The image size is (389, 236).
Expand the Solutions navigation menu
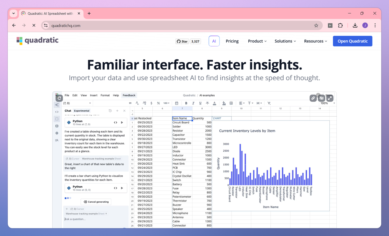[285, 41]
